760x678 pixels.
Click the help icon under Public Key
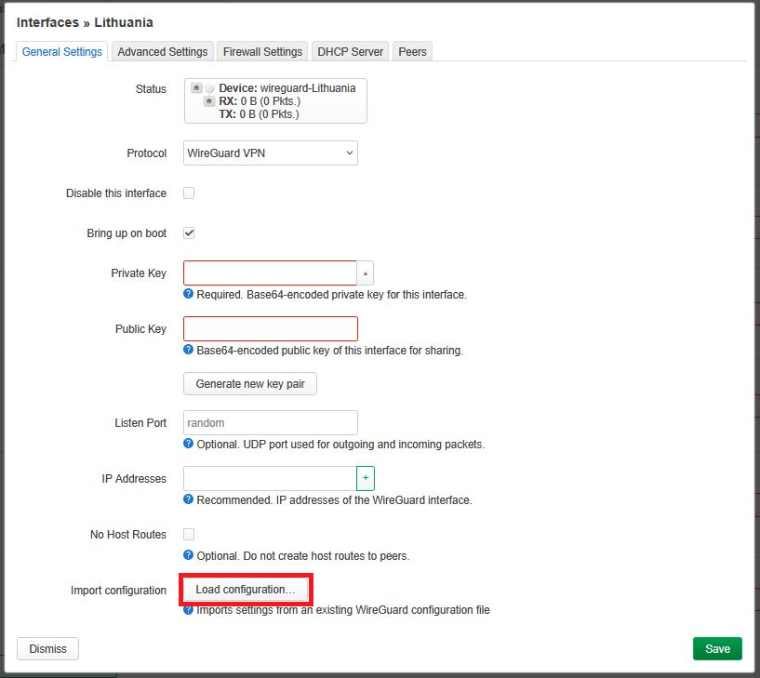pos(189,351)
